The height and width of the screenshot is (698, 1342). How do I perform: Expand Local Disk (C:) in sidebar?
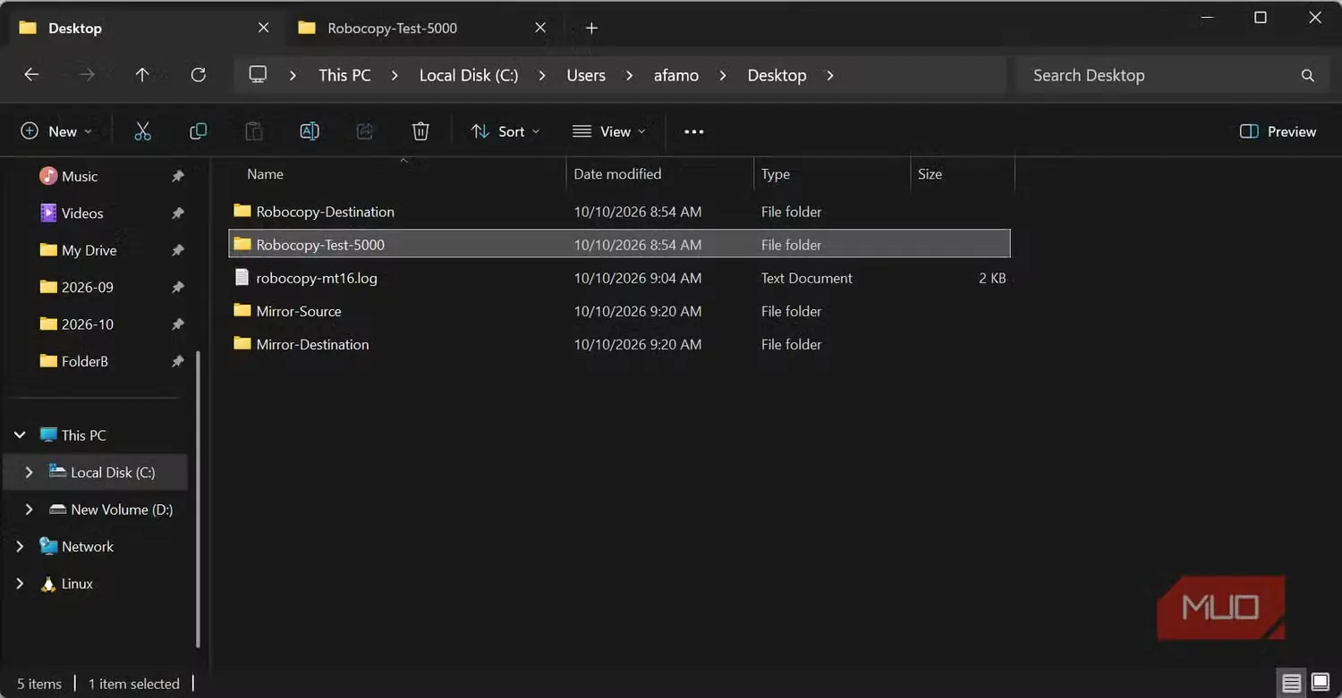point(29,473)
